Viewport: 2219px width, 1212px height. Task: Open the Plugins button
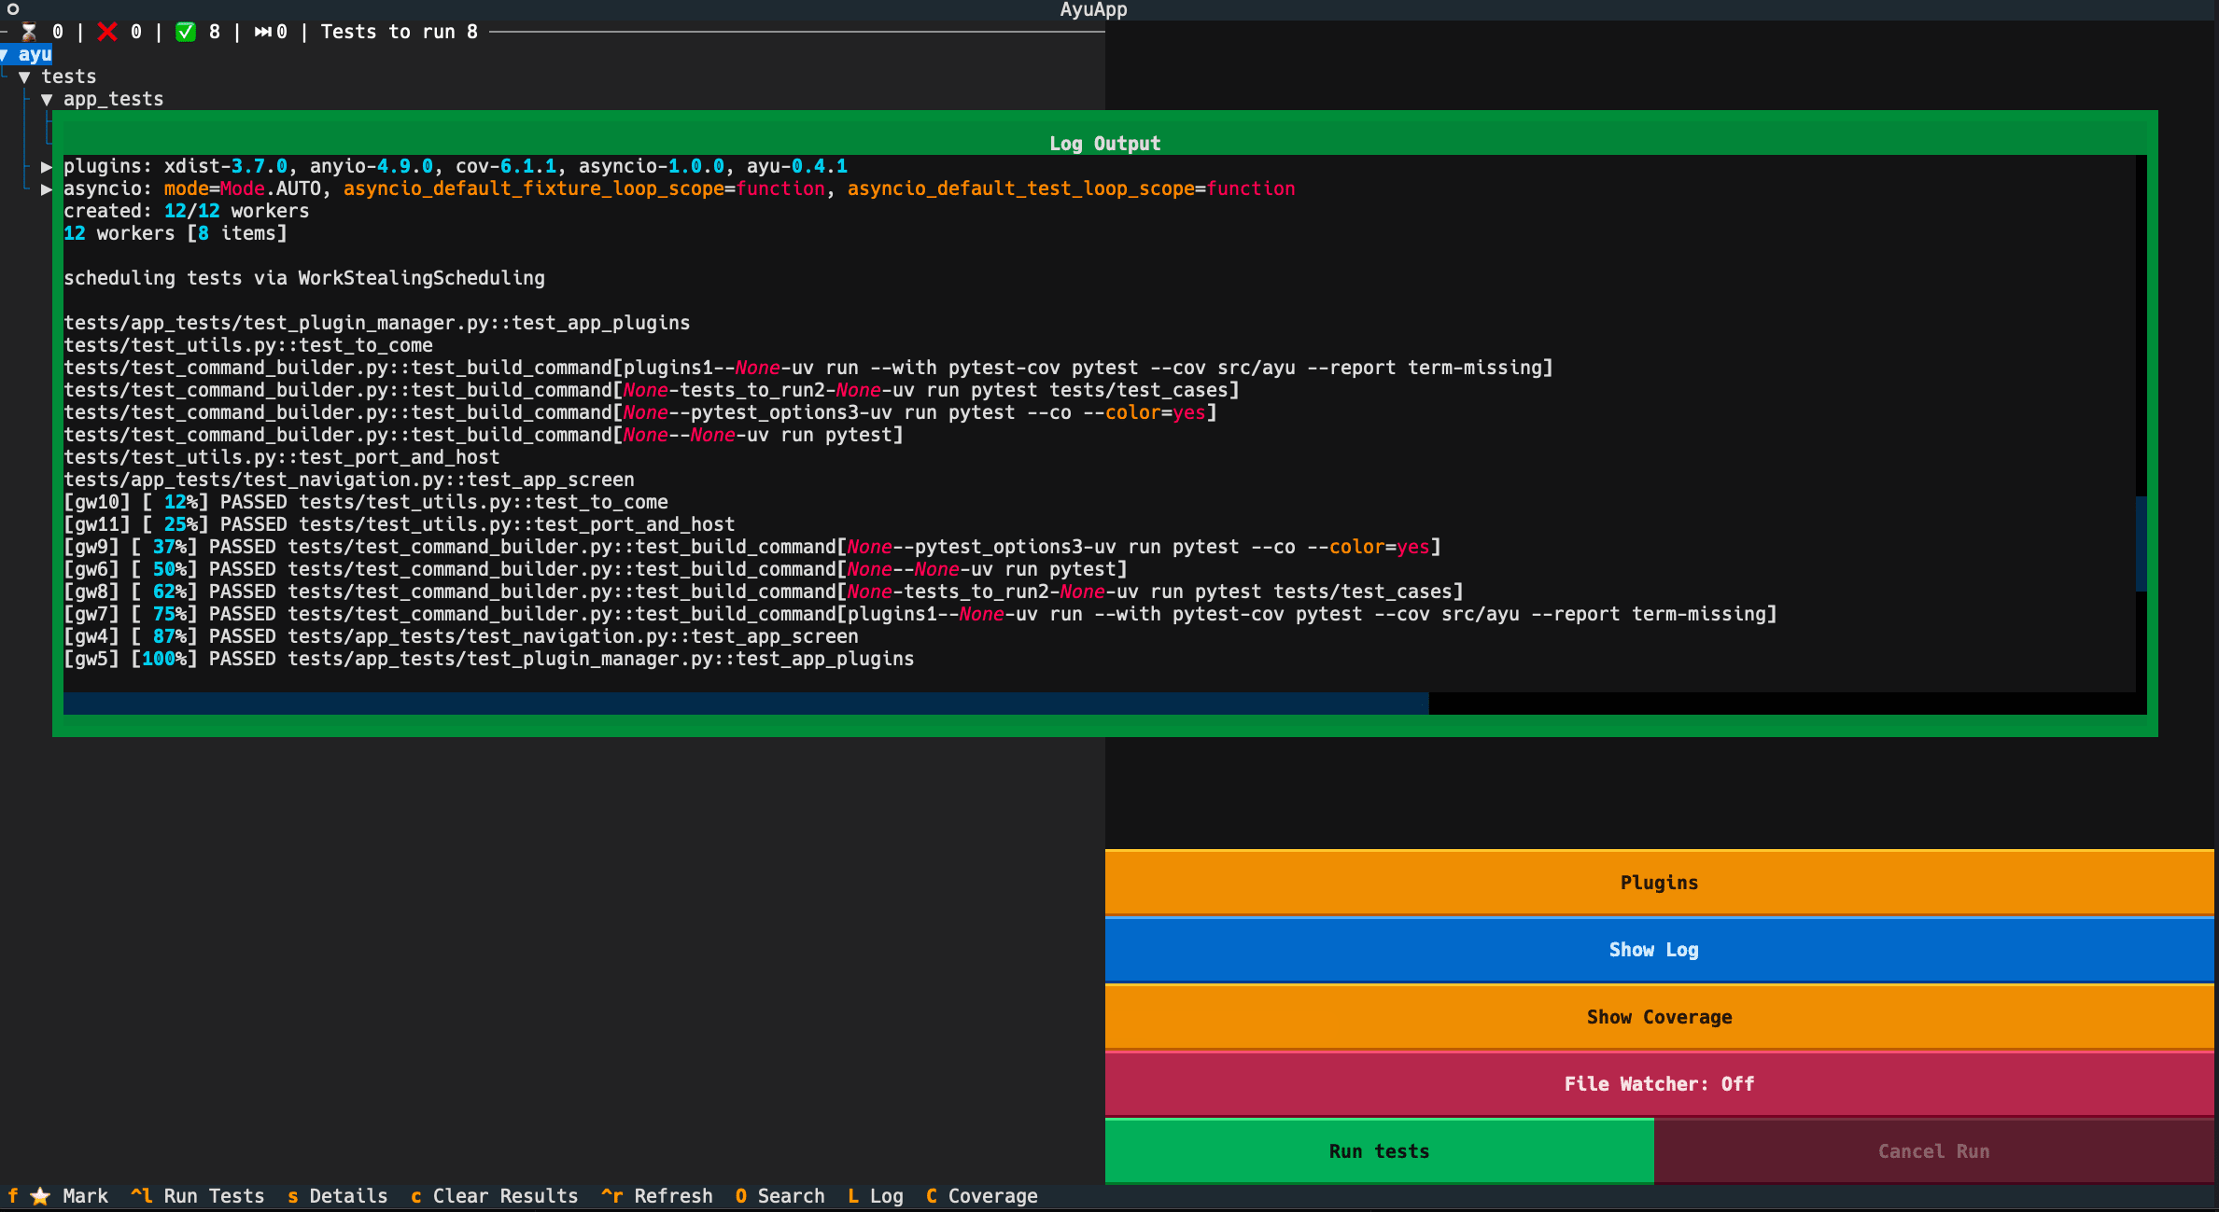pyautogui.click(x=1659, y=883)
